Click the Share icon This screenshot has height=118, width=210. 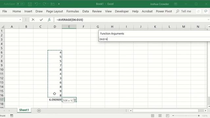(x=198, y=11)
